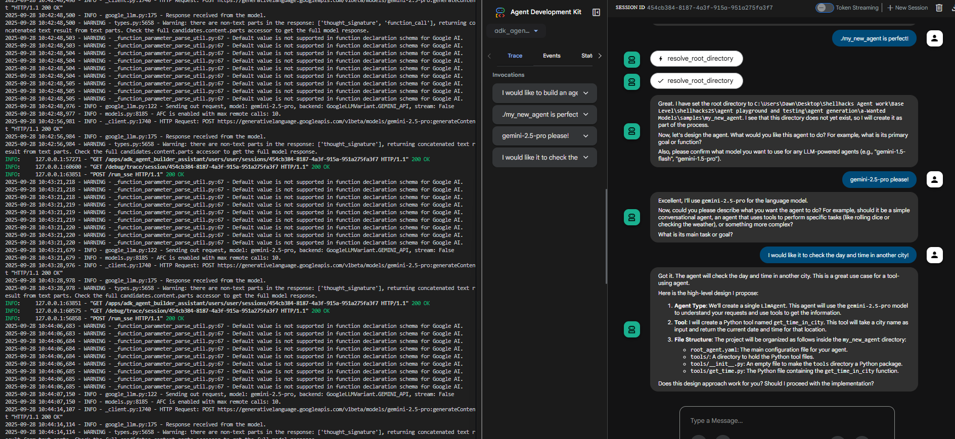
Task: Click resolve_root_directory function call chip with bolt
Action: coord(696,59)
